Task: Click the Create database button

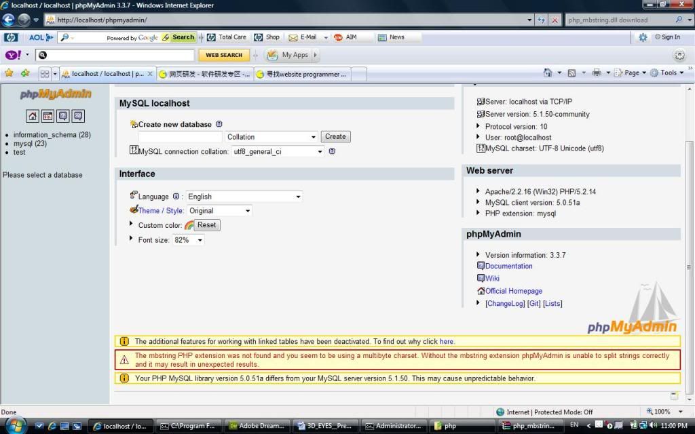Action: click(x=335, y=136)
